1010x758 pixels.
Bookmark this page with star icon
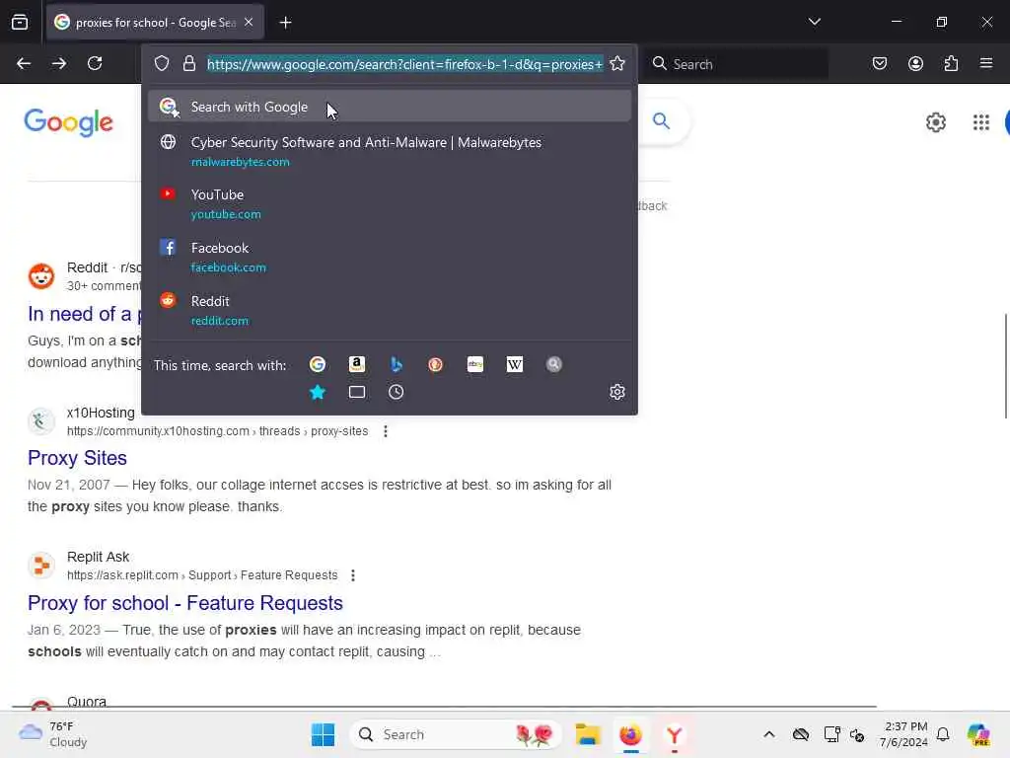pos(617,63)
